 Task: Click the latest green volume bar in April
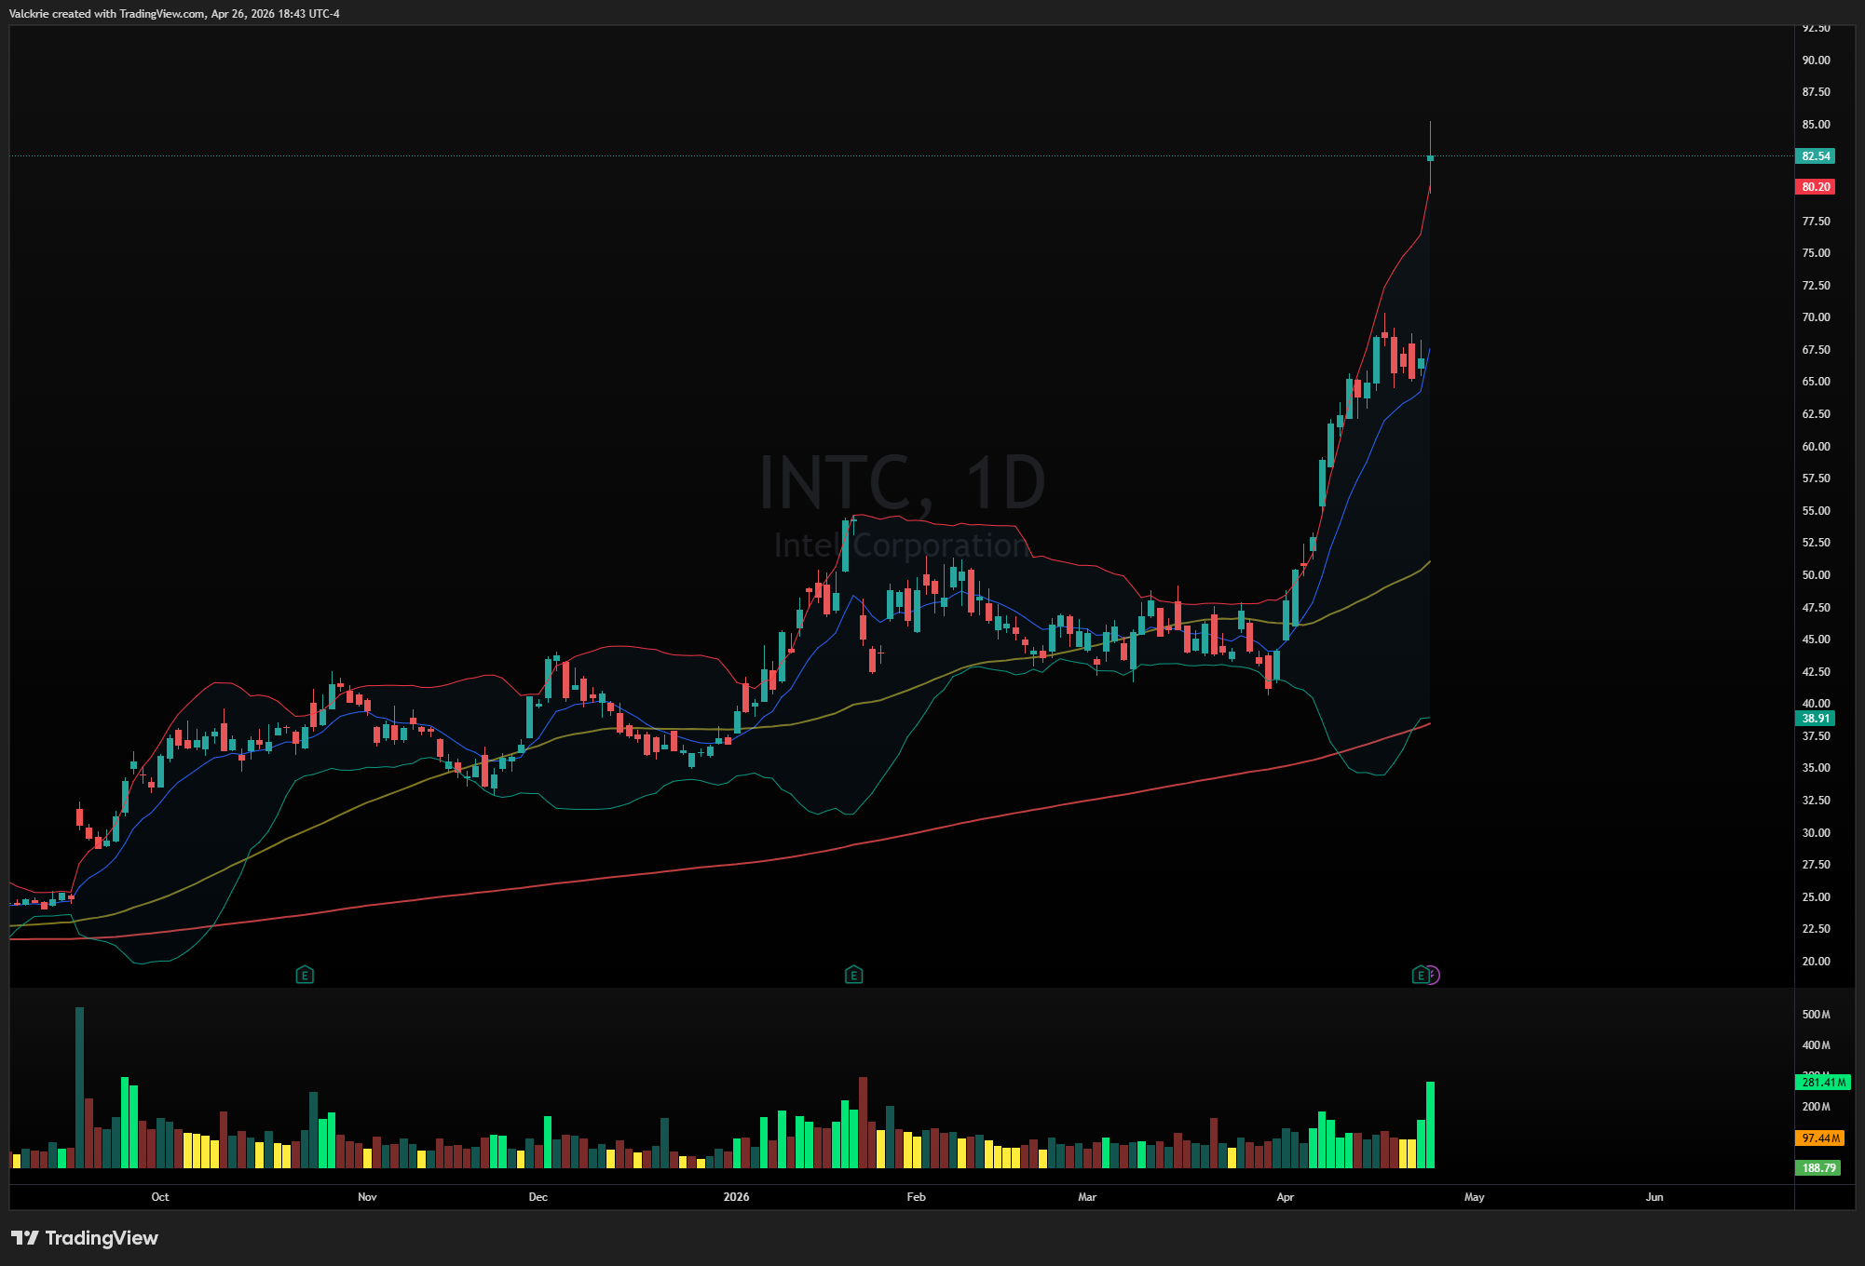(1430, 1126)
